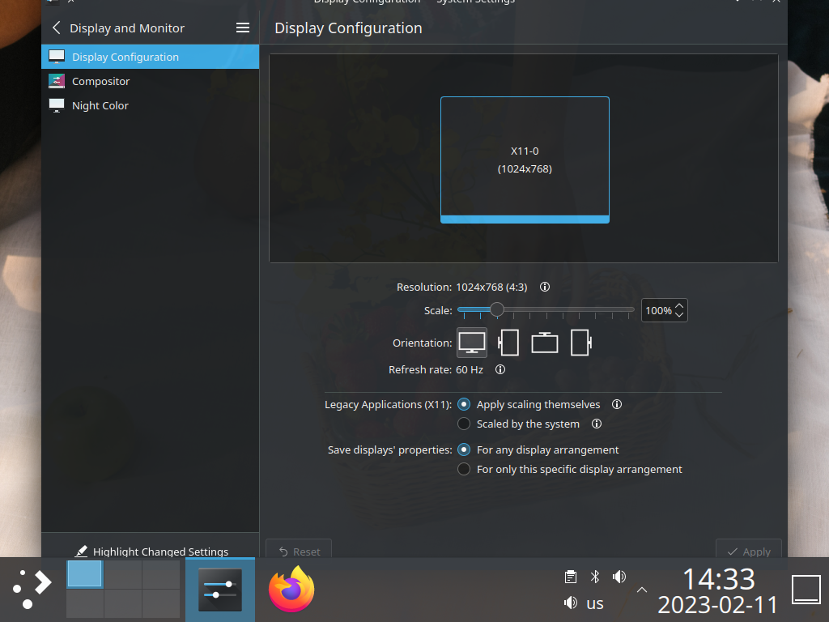Rotate display 90° clockwise (fourth orientation icon)
This screenshot has height=622, width=829.
[581, 343]
